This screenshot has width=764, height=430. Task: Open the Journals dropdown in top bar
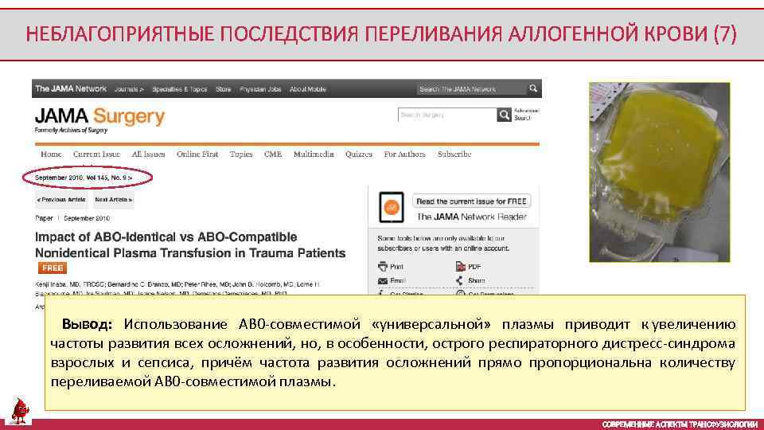pyautogui.click(x=129, y=89)
